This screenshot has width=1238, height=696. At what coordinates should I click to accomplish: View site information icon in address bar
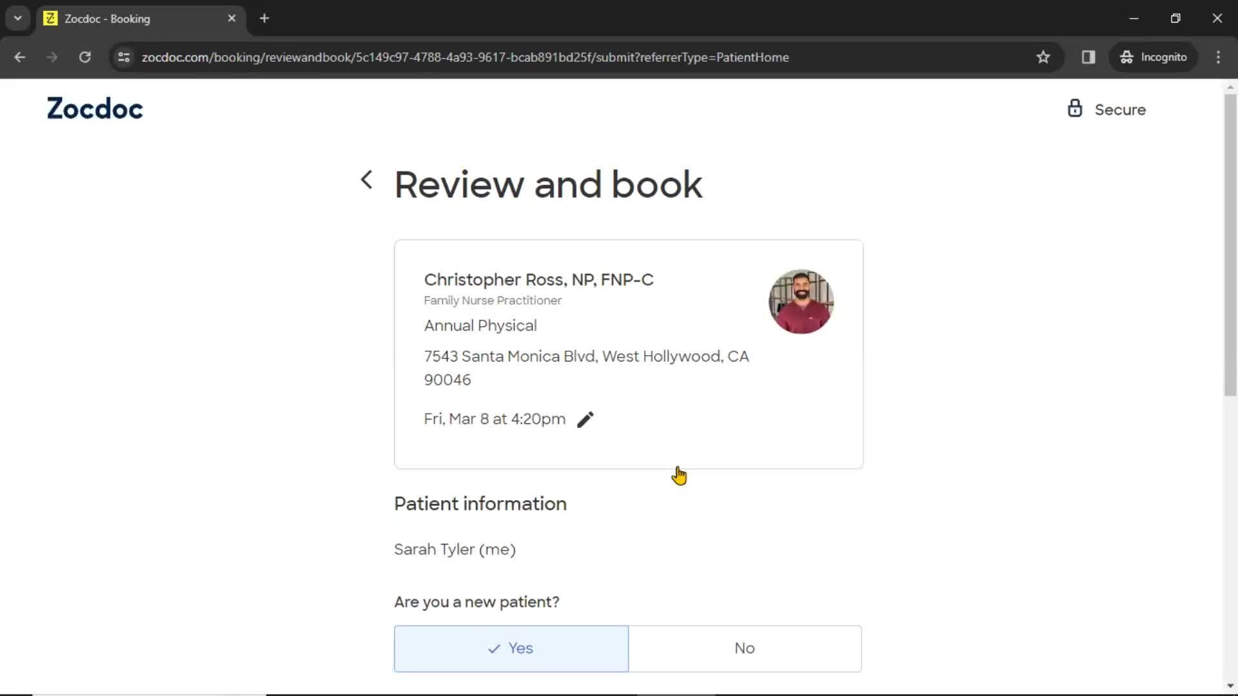[x=124, y=57]
